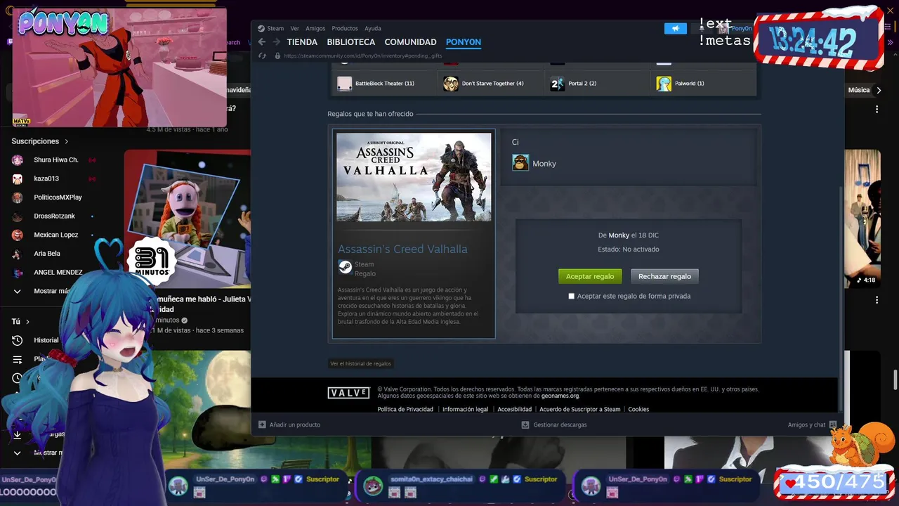The width and height of the screenshot is (899, 506).
Task: Select the Don't Starve Together inventory icon
Action: 451,84
